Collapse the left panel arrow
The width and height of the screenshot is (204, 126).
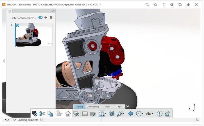point(4,61)
